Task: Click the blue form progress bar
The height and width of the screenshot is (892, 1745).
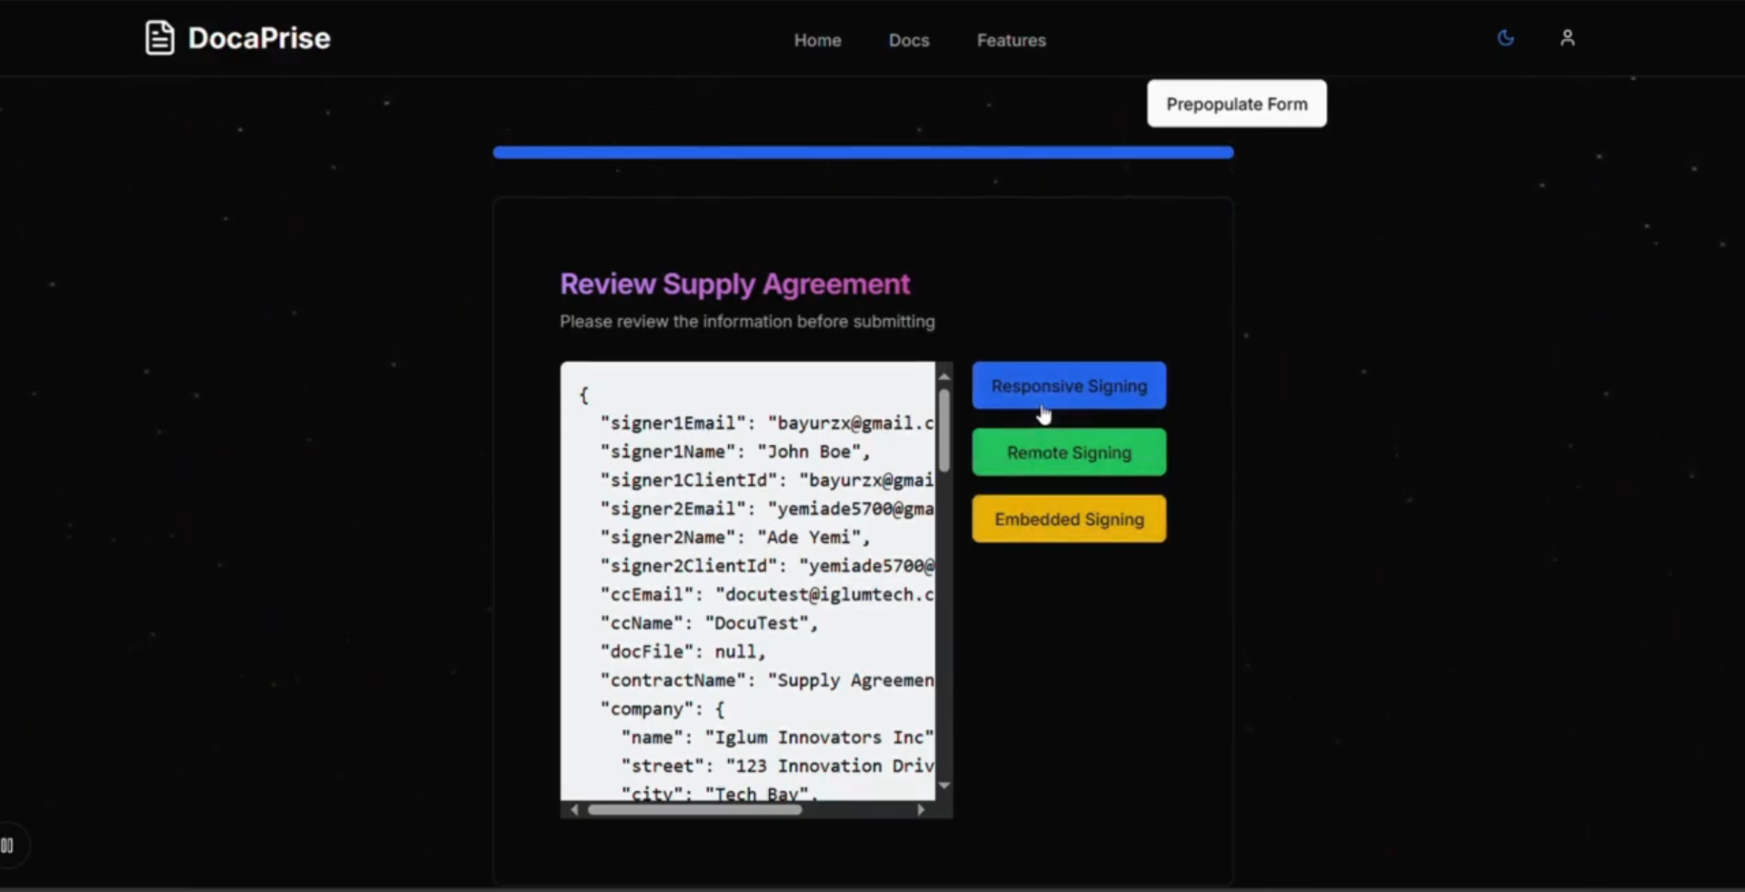Action: [863, 153]
